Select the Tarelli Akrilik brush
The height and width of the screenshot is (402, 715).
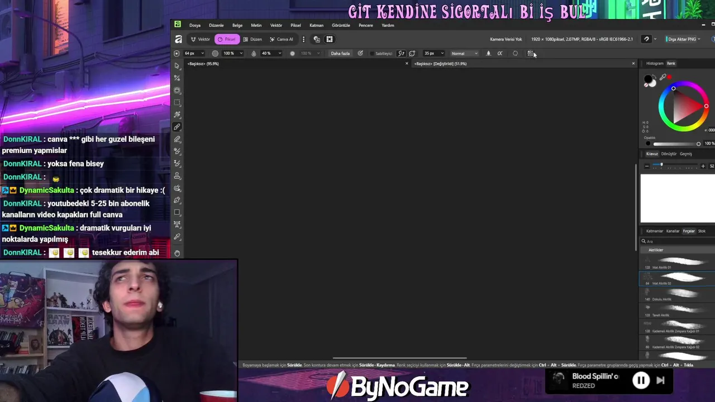tap(677, 310)
